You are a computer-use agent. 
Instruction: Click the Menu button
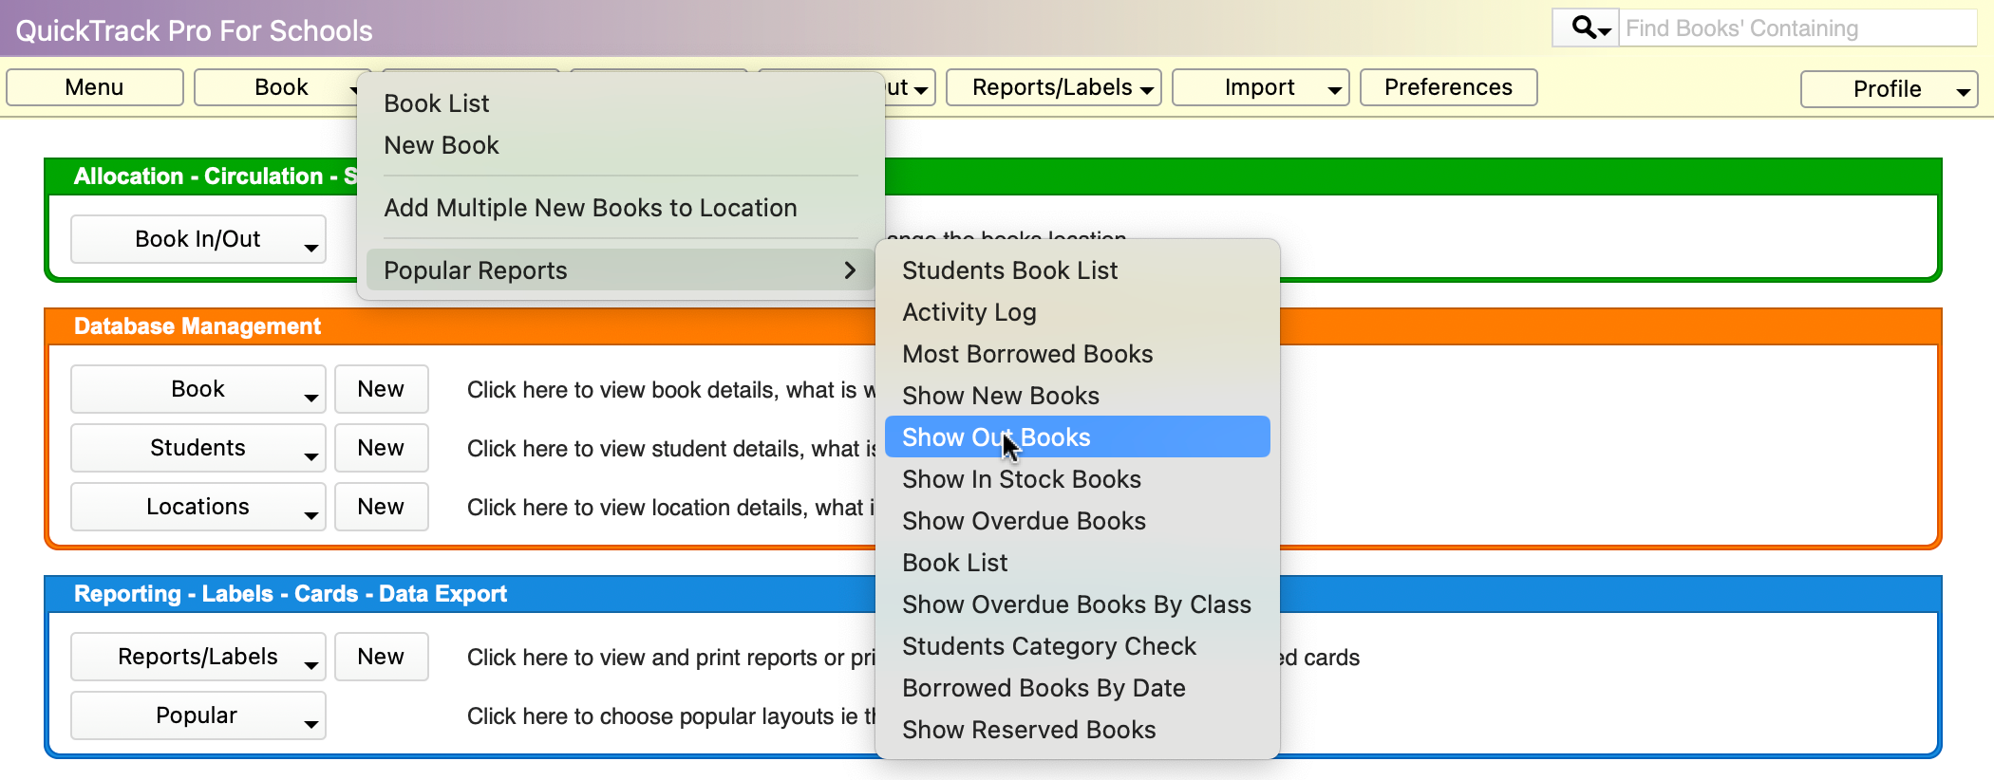pos(94,87)
